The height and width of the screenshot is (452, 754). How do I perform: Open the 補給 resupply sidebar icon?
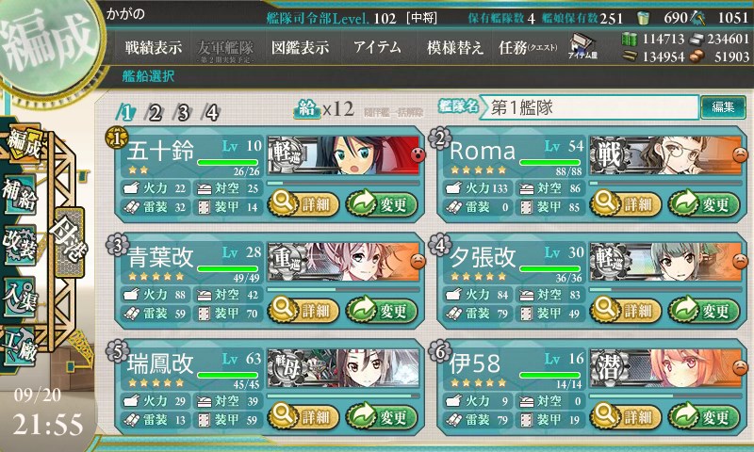pos(20,194)
